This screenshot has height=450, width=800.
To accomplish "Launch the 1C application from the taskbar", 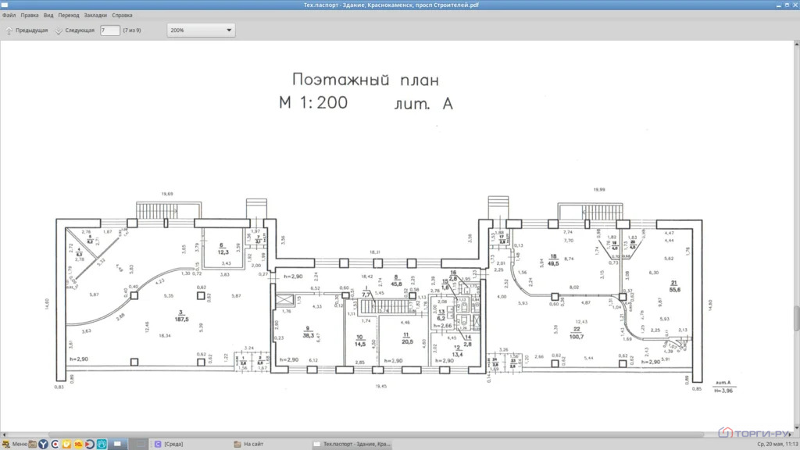I will tap(78, 445).
